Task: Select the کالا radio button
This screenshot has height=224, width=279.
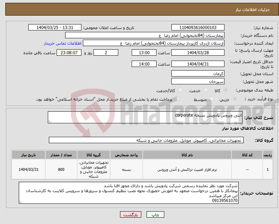Action: point(226,90)
